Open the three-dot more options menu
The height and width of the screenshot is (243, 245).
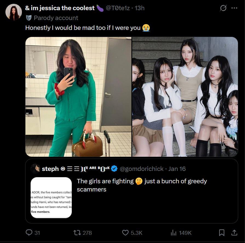point(234,8)
